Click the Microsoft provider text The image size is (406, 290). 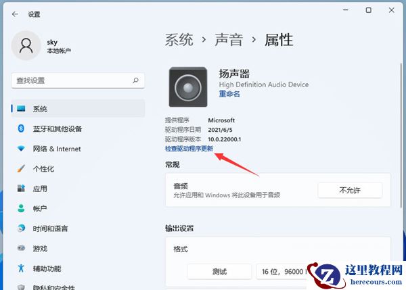point(221,120)
